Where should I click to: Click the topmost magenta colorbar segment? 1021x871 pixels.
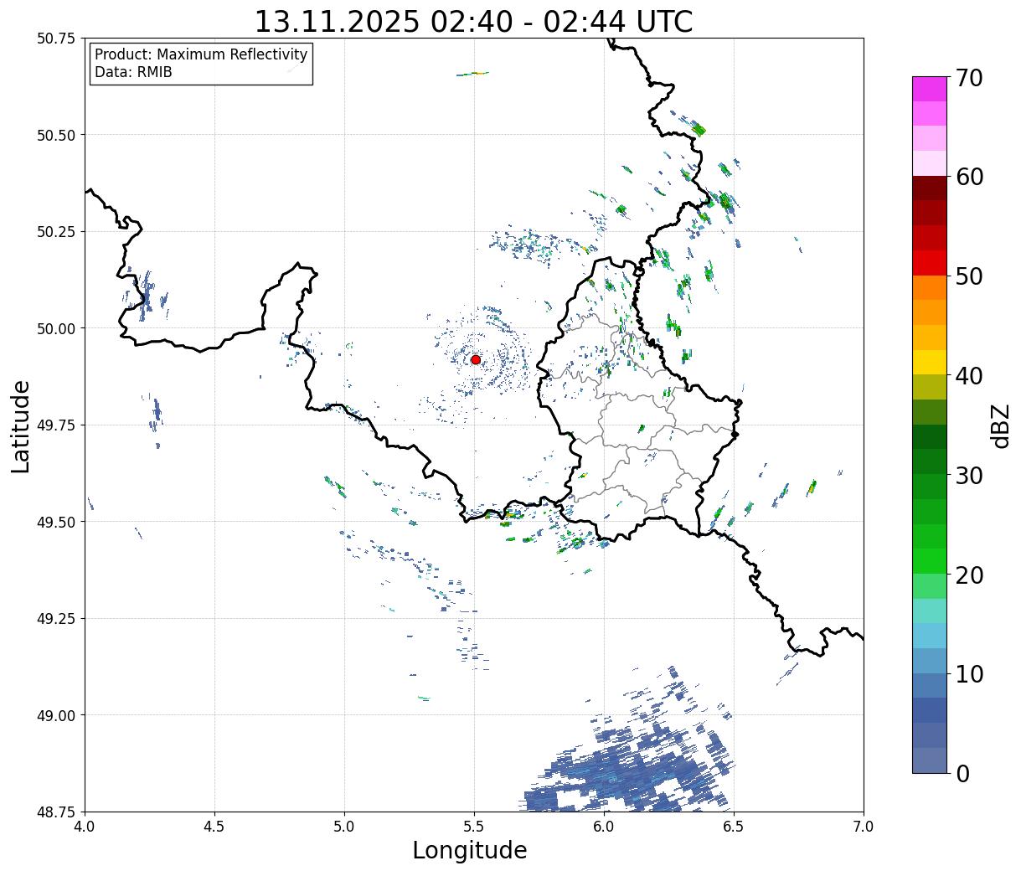click(x=930, y=89)
